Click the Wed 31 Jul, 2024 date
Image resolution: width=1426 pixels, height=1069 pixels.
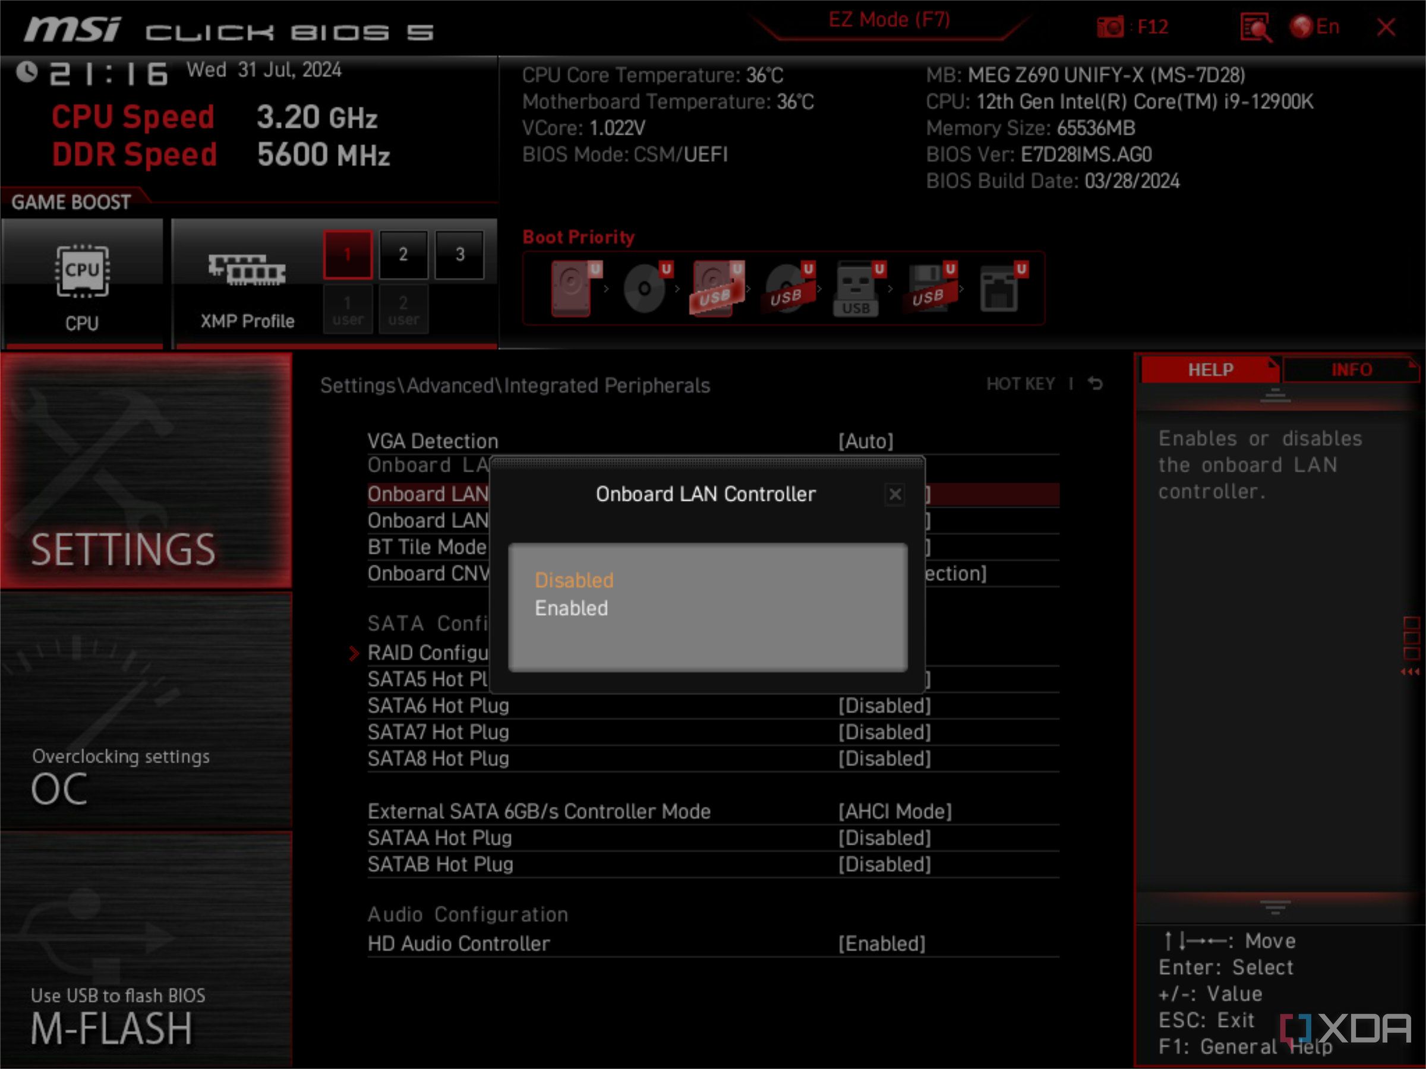pos(264,69)
